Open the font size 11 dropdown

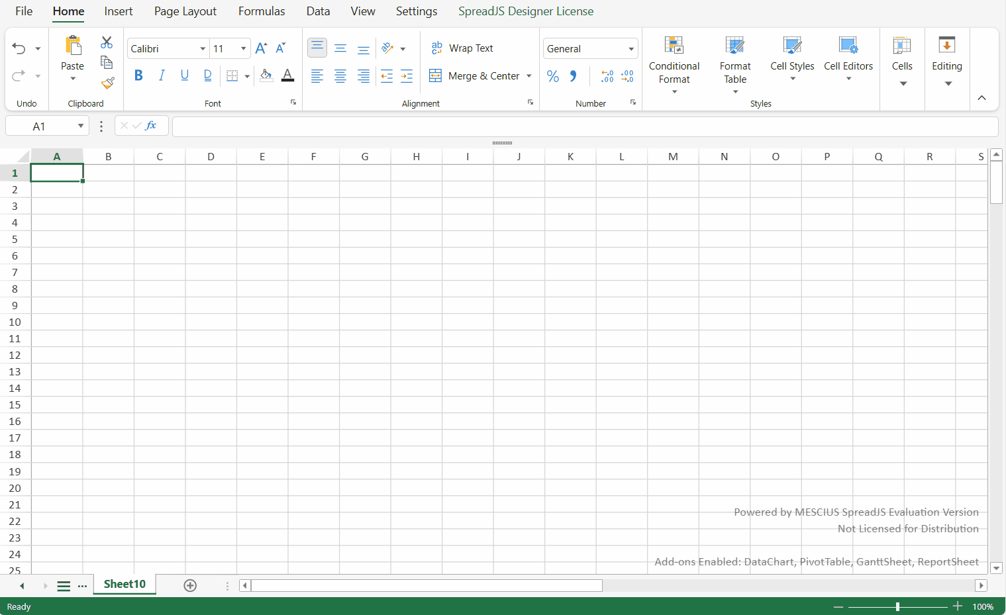(x=243, y=49)
